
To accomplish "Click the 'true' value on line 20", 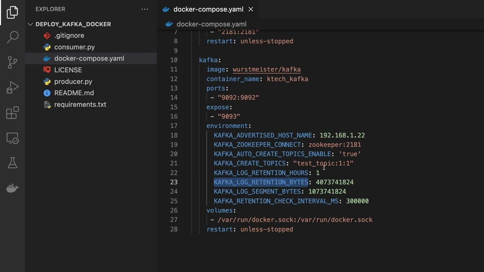I will 350,154.
